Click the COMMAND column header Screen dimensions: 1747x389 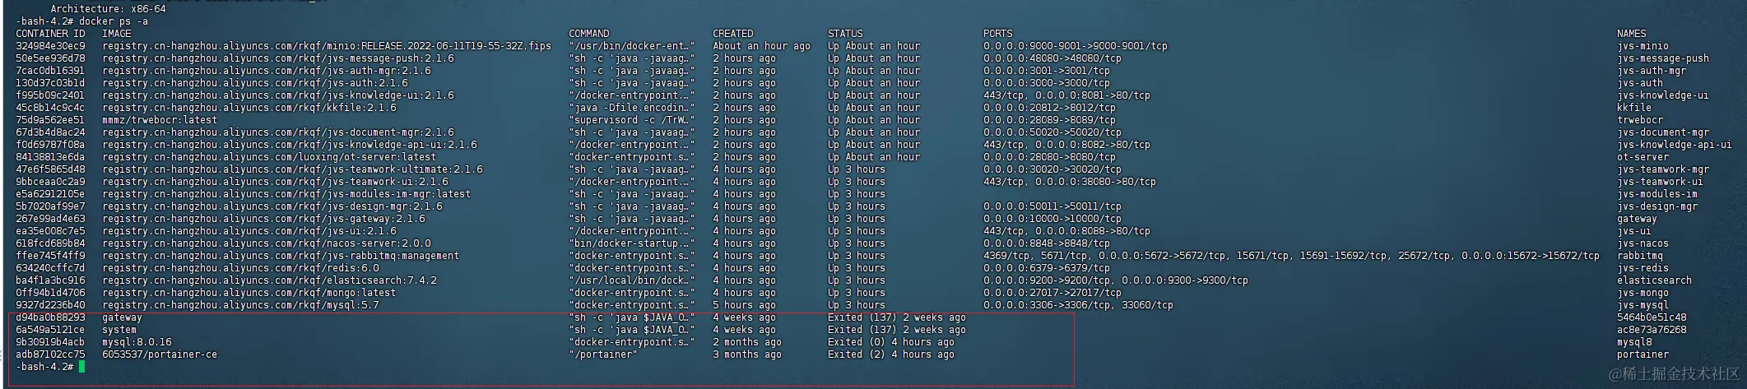point(589,34)
